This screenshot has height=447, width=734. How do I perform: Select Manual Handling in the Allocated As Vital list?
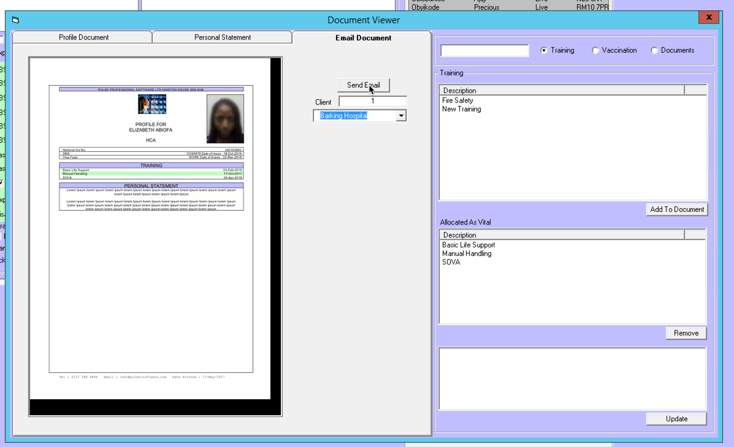click(467, 254)
